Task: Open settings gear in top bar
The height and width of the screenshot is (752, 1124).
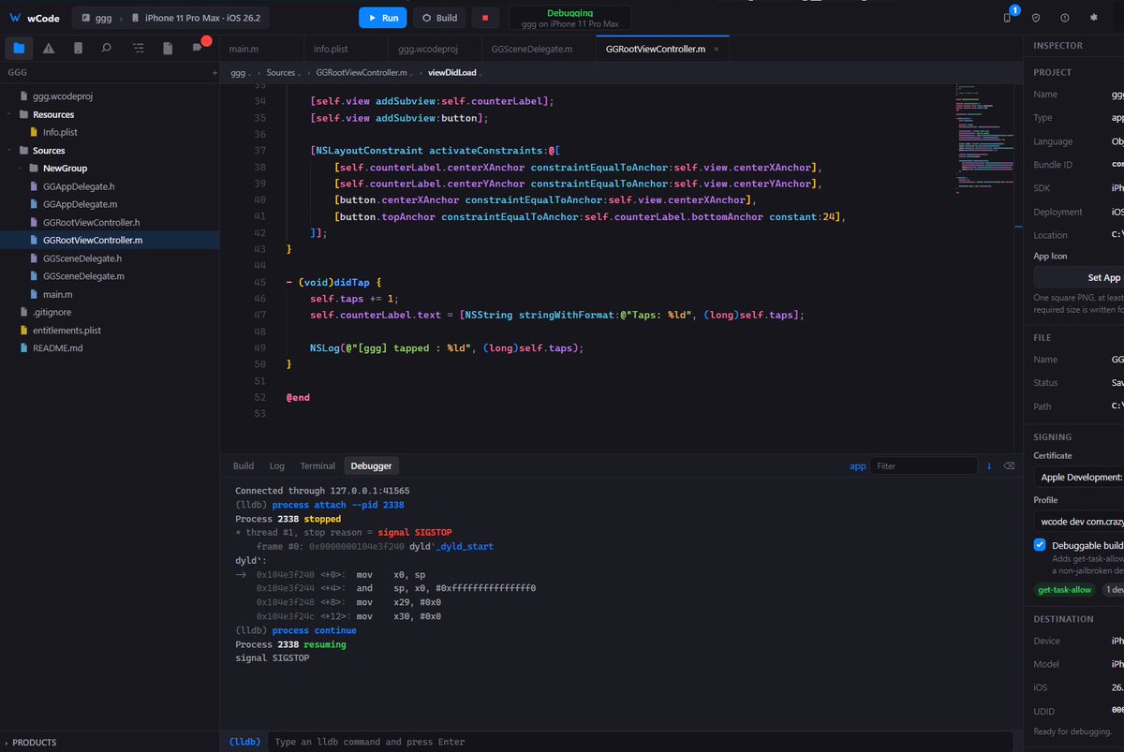Action: click(1093, 18)
